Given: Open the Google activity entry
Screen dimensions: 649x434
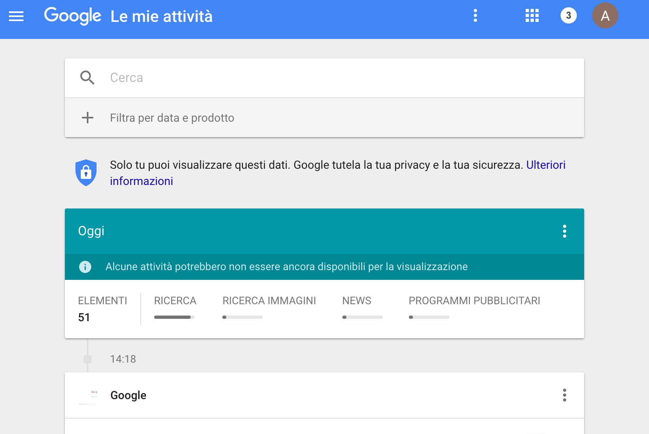Looking at the screenshot, I should coord(128,395).
